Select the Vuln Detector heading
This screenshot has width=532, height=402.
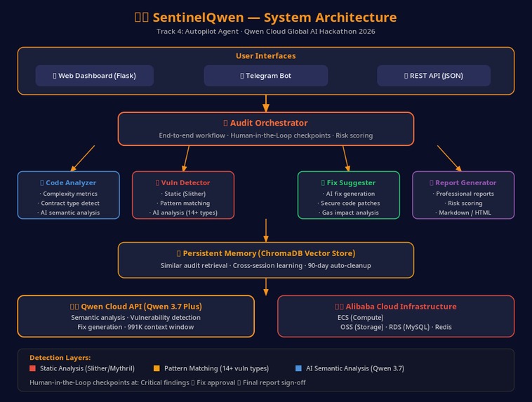coord(183,182)
